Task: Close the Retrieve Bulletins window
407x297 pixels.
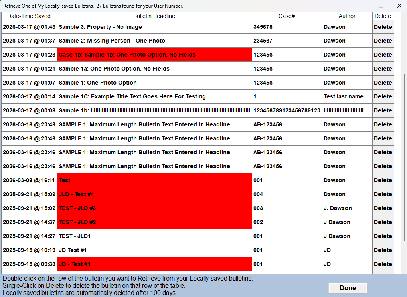Action: (x=399, y=6)
